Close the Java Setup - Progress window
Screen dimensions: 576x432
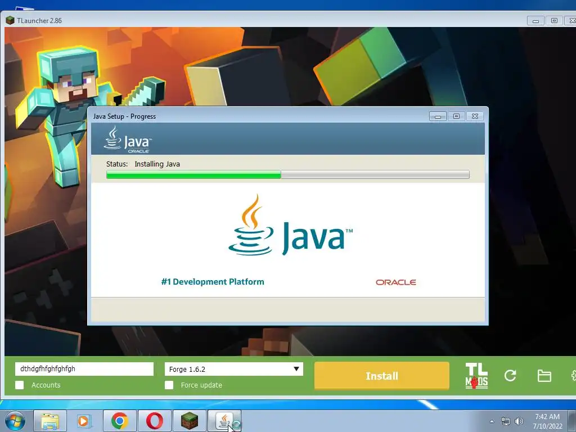click(x=475, y=116)
